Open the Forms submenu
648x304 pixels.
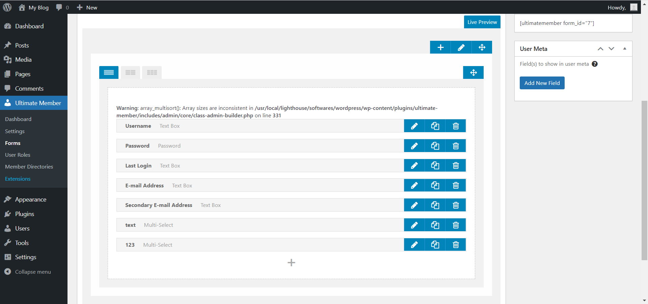(13, 143)
